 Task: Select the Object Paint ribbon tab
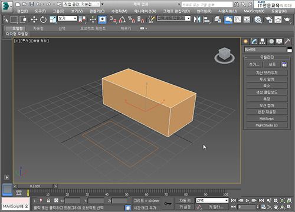(x=93, y=28)
